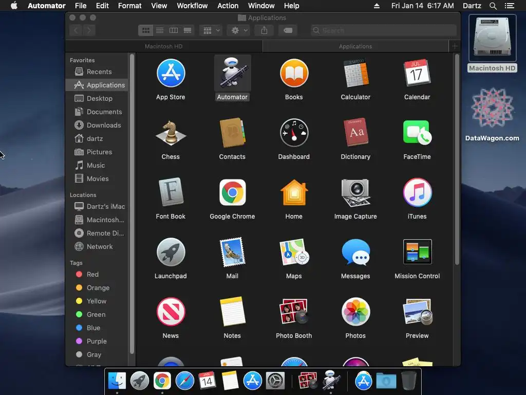Filter by the Green tag
The height and width of the screenshot is (395, 526).
click(x=97, y=314)
